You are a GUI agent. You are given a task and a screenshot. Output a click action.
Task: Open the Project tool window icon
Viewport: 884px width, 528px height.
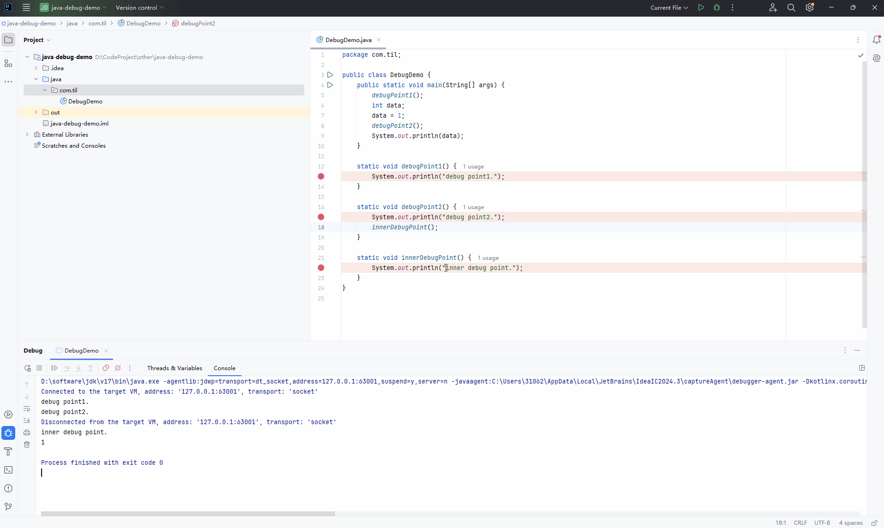coord(8,40)
